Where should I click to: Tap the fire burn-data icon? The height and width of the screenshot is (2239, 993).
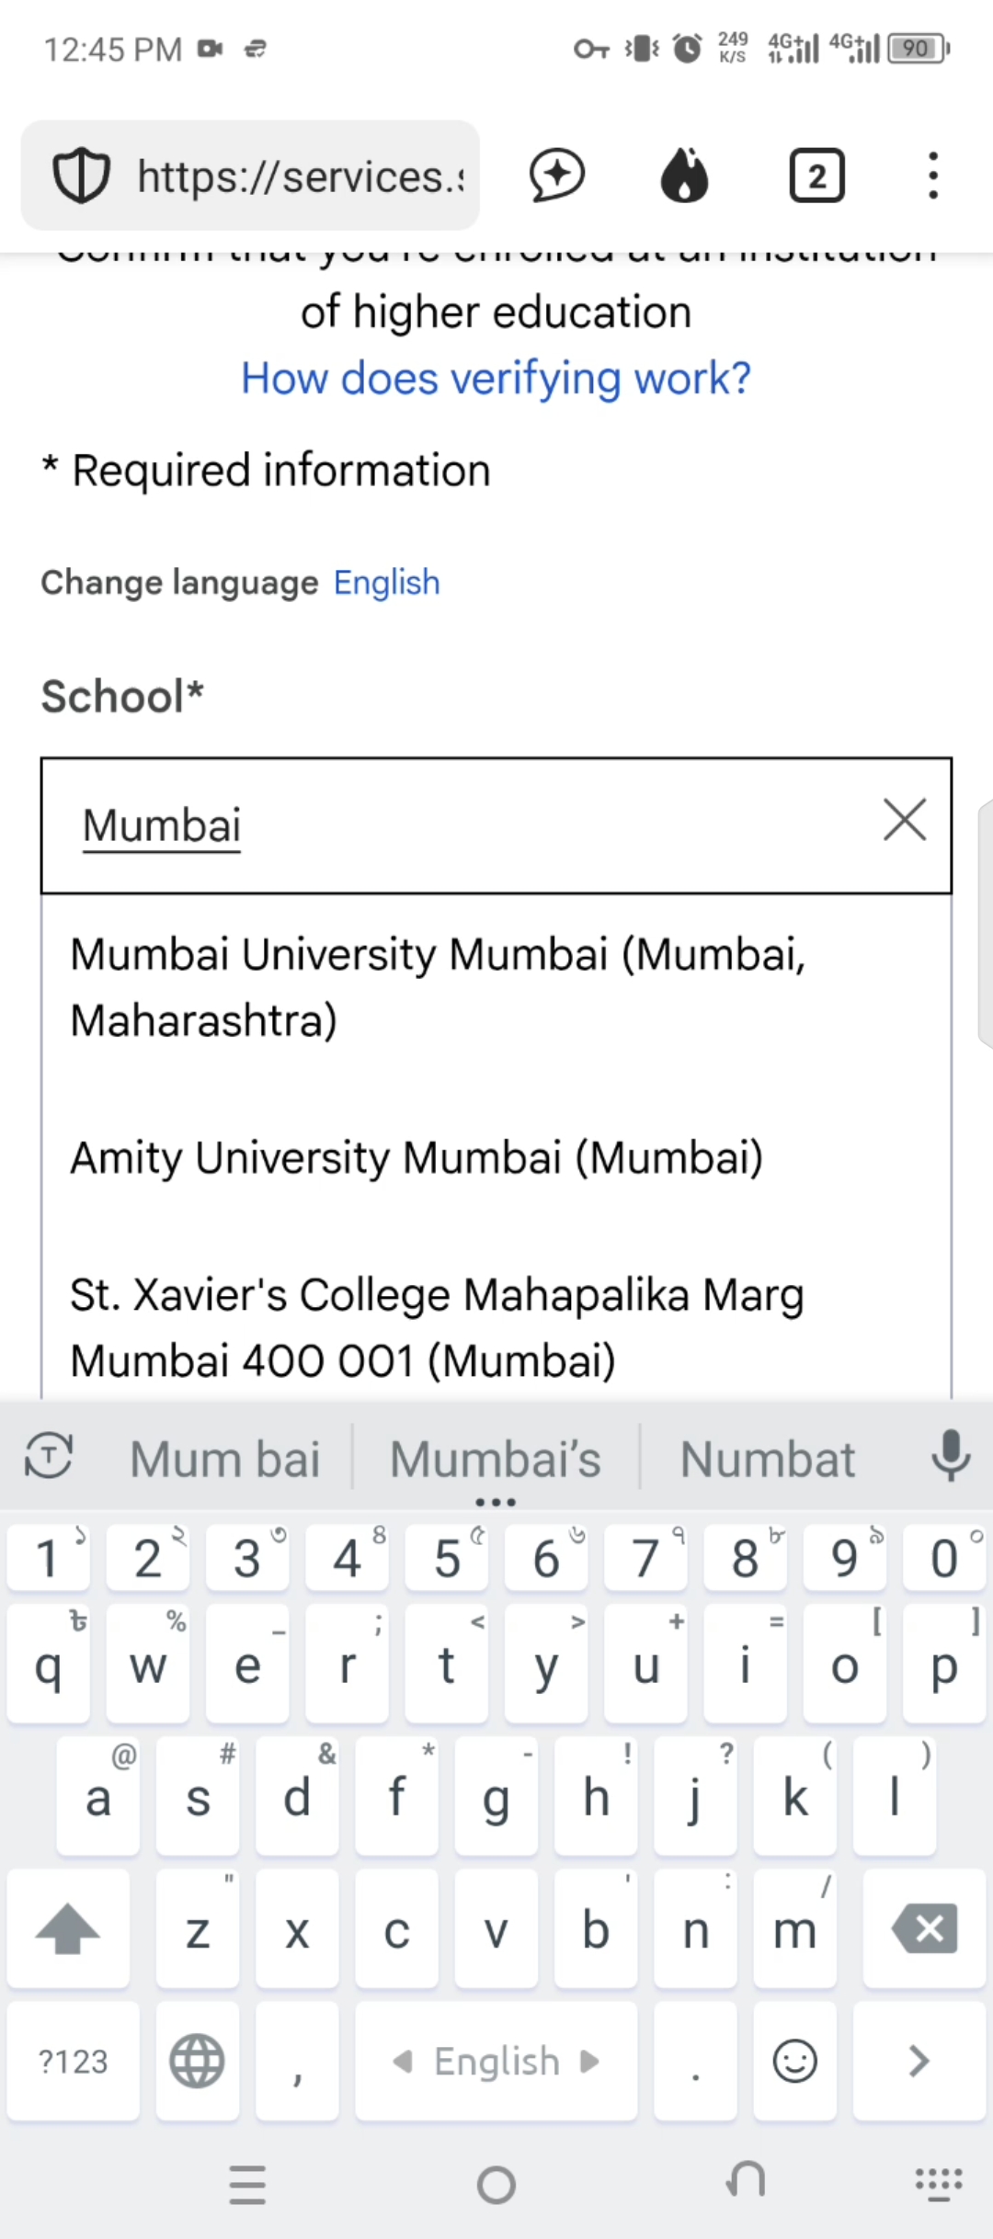click(685, 176)
